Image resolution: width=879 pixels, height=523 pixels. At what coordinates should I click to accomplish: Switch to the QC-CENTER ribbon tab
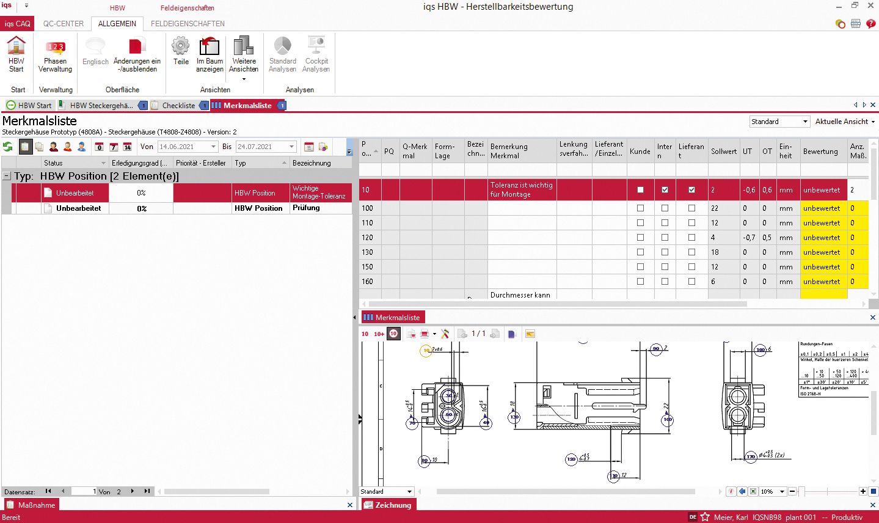[64, 24]
